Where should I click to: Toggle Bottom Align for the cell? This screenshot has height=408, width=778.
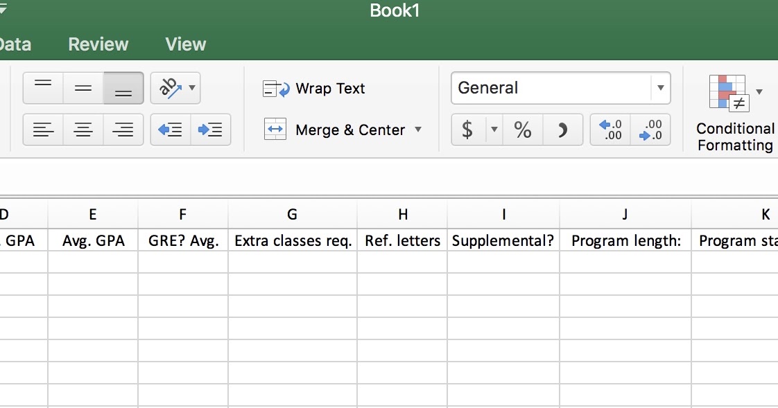pos(123,88)
